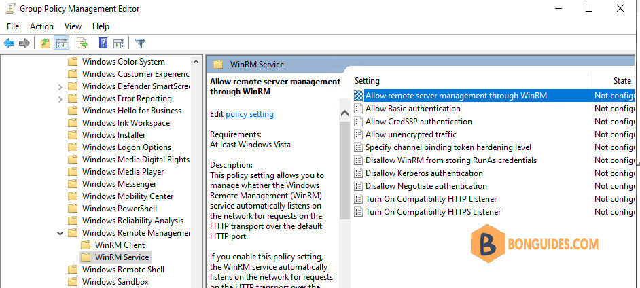Click the folder icon in WinRM Service header

tap(218, 65)
